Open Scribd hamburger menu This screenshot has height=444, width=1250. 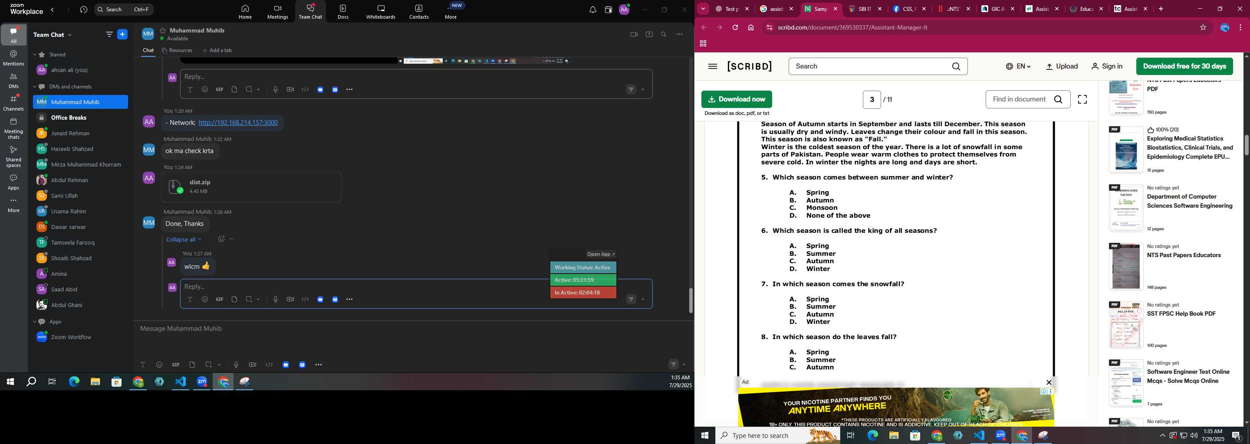tap(712, 66)
